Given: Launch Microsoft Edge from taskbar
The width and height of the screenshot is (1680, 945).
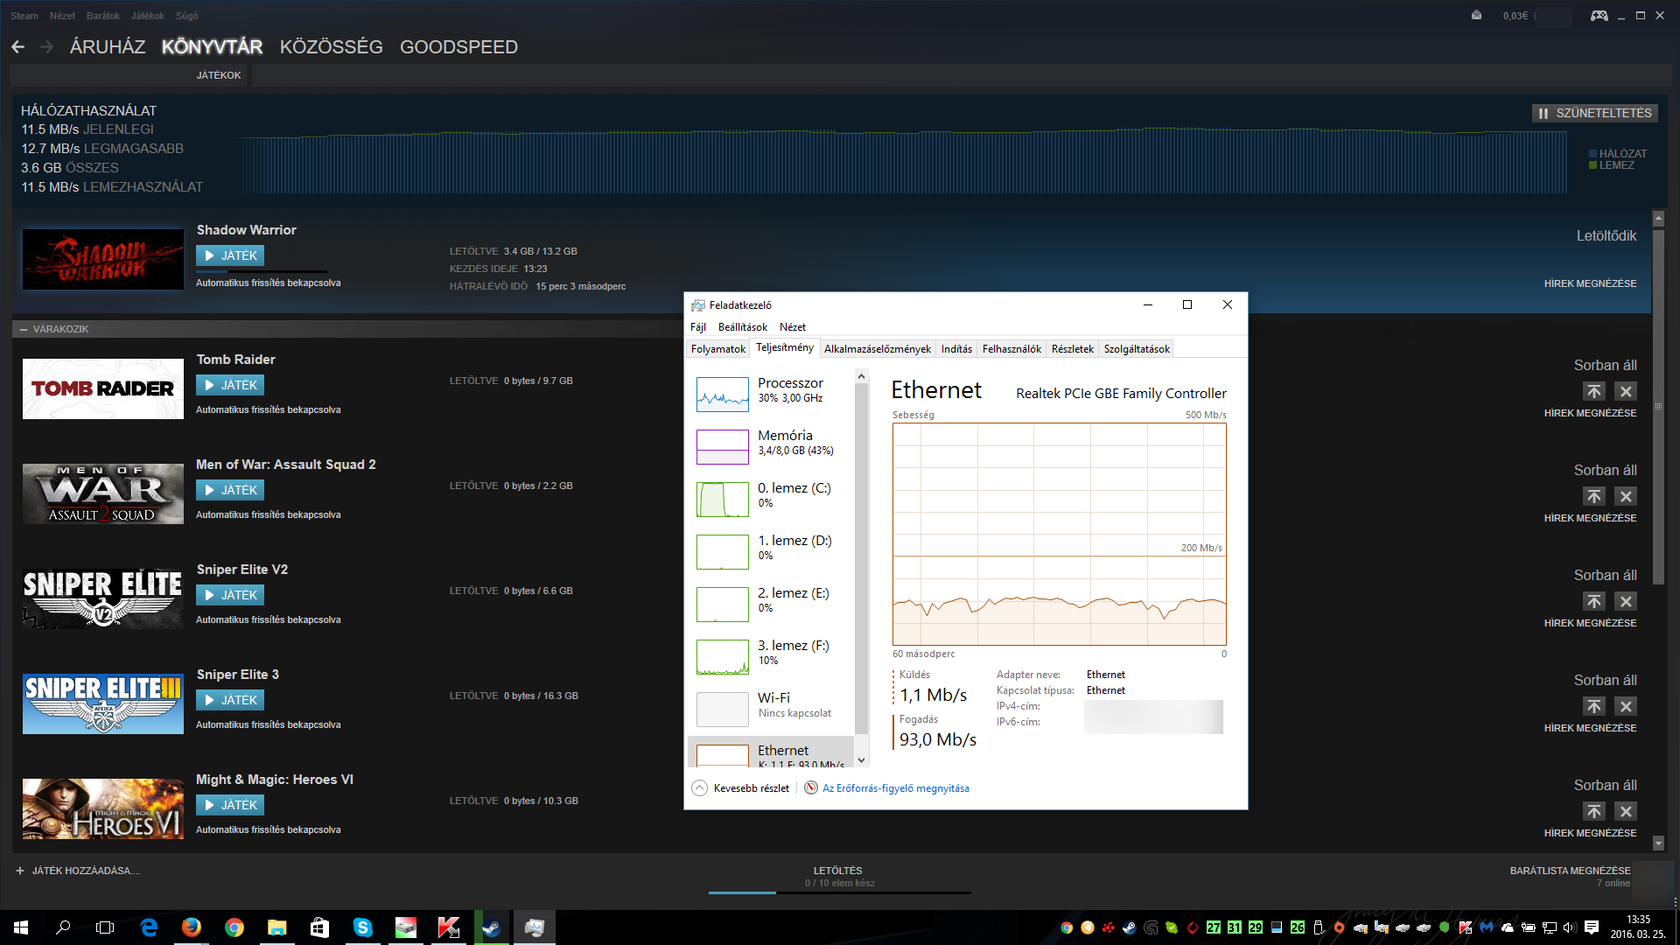Looking at the screenshot, I should click(x=149, y=927).
